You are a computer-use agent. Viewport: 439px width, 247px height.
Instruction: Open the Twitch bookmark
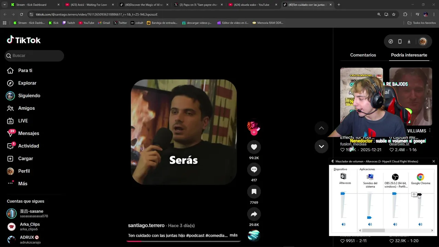click(69, 23)
